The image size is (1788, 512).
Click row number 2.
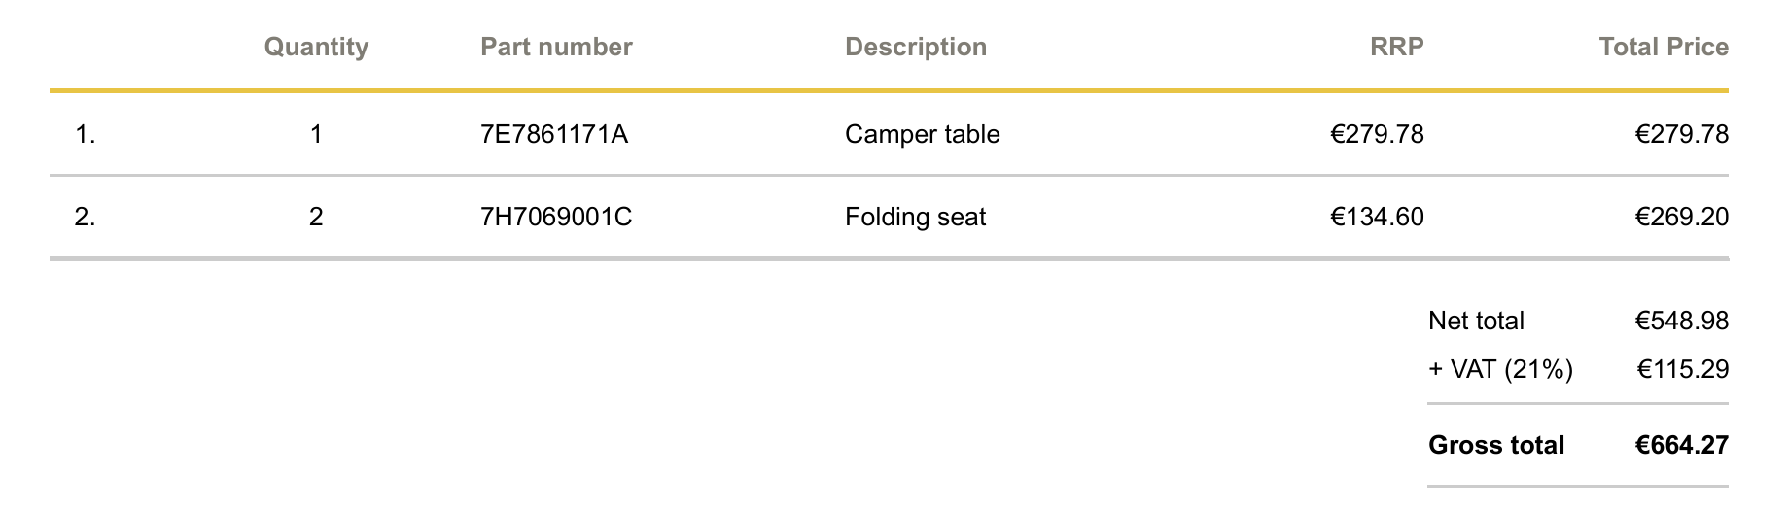tap(85, 217)
